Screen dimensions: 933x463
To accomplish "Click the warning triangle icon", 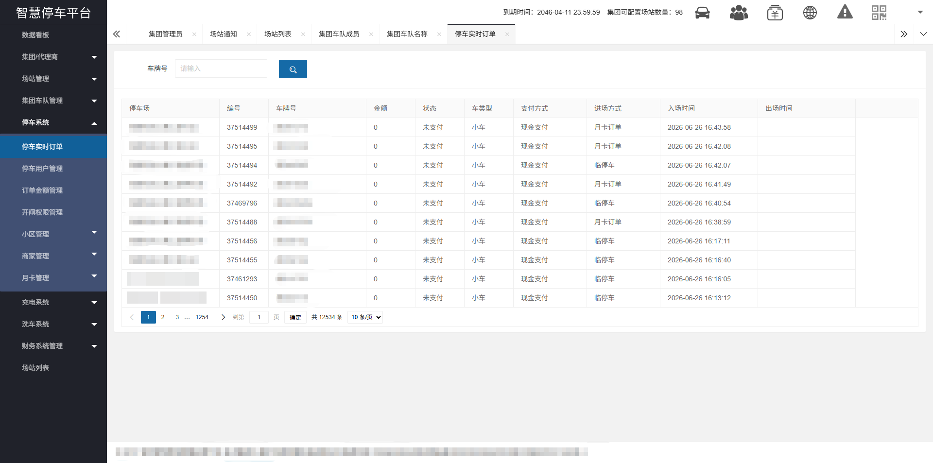I will click(845, 12).
